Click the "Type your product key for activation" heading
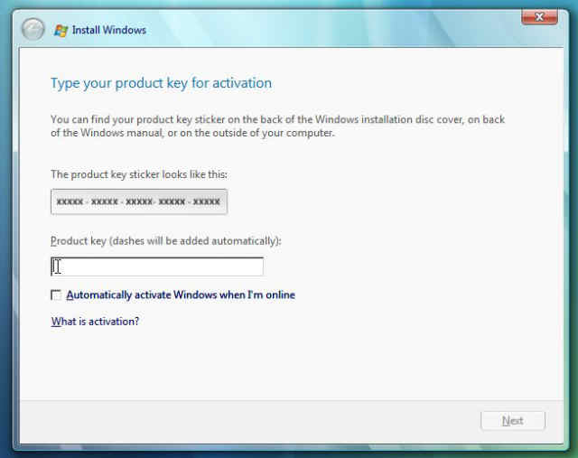This screenshot has height=458, width=578. click(x=161, y=84)
